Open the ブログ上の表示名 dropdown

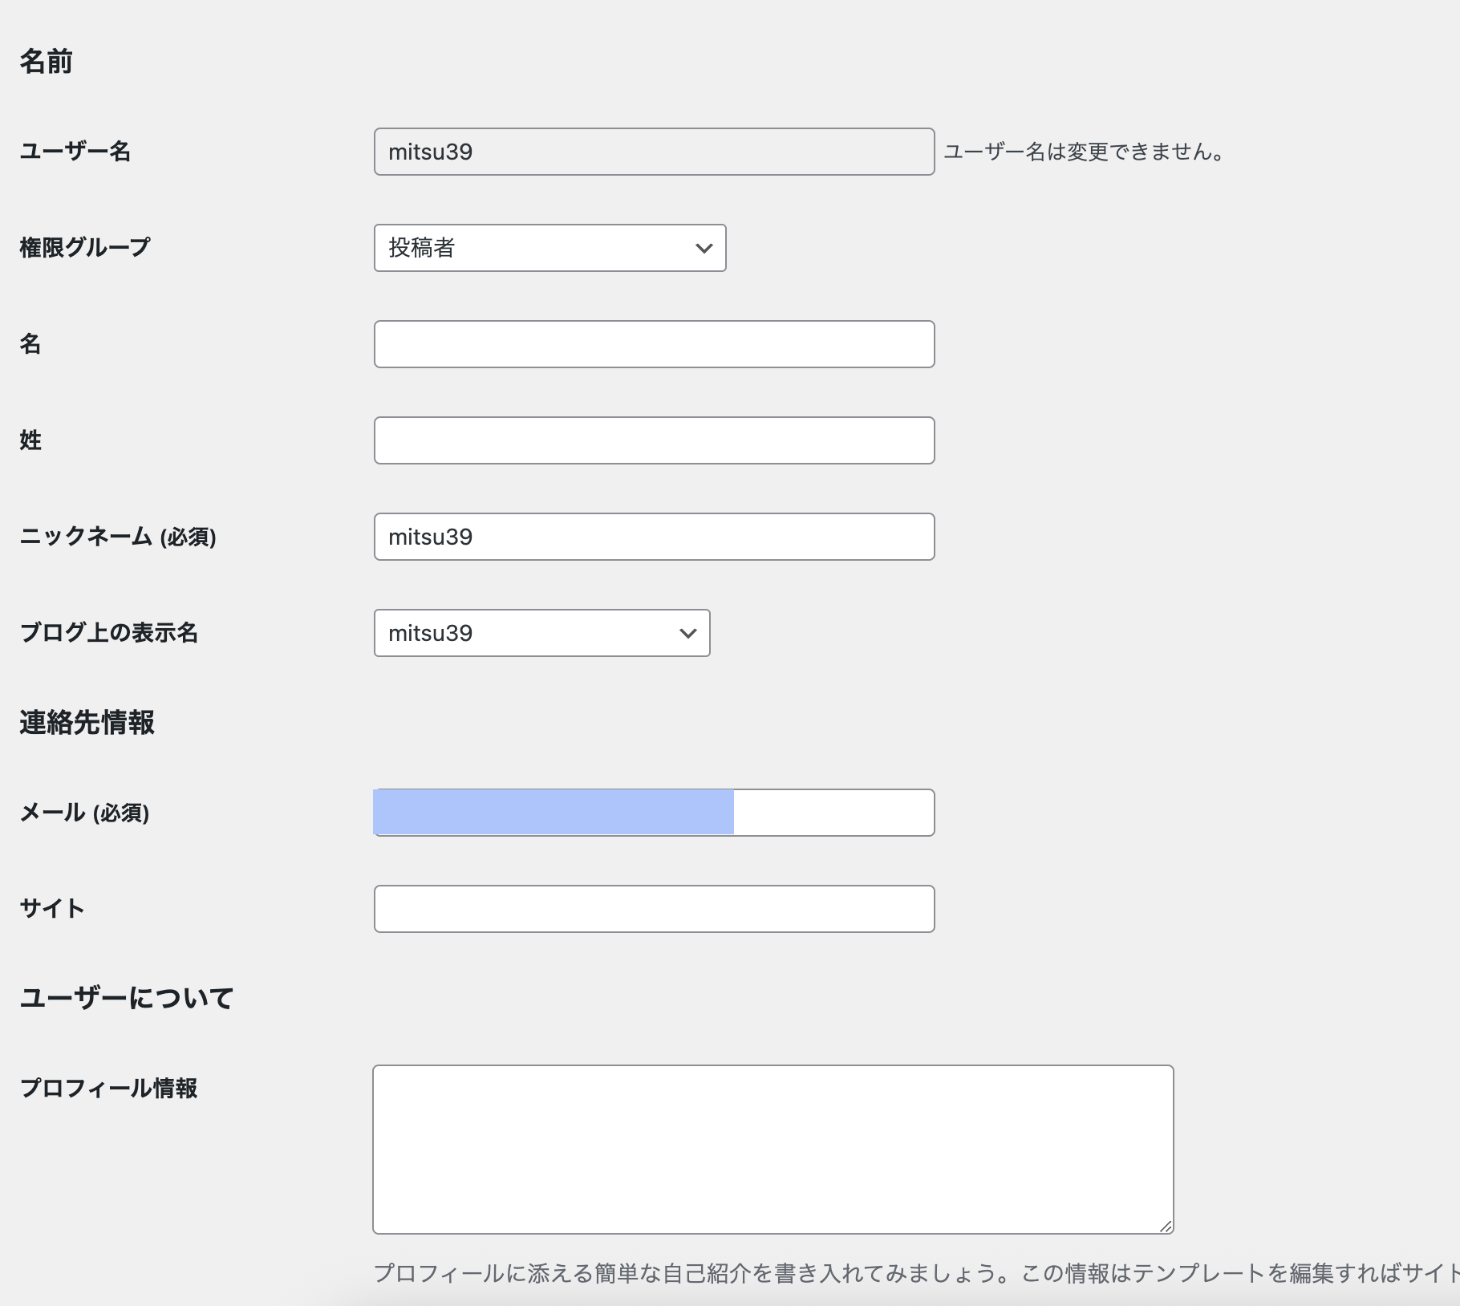pyautogui.click(x=541, y=633)
